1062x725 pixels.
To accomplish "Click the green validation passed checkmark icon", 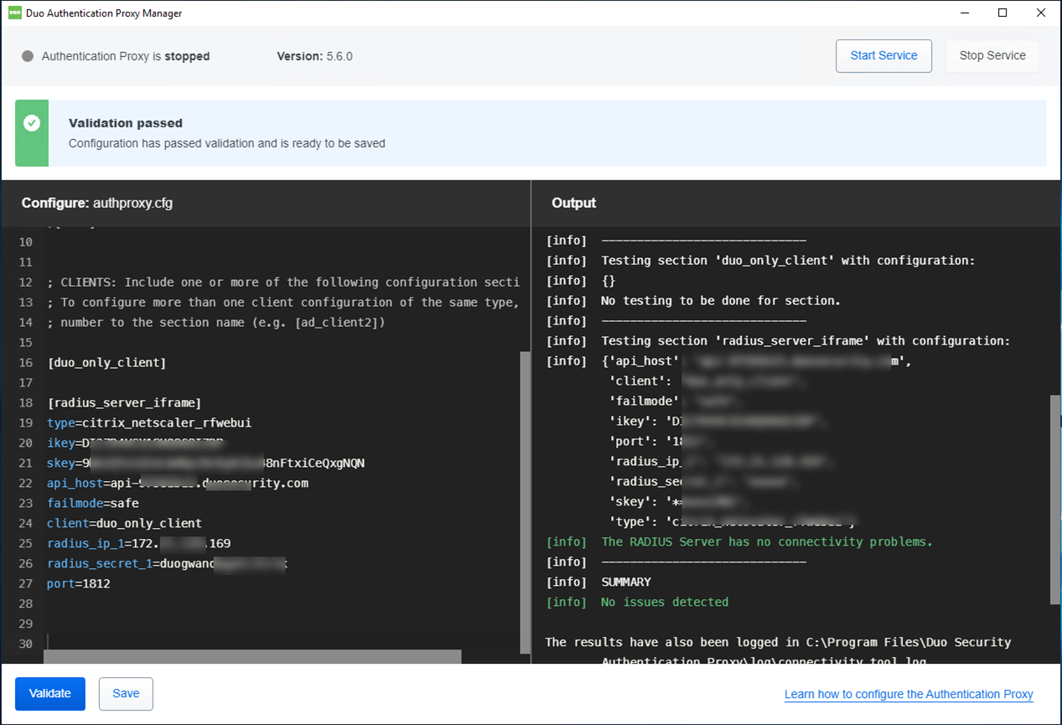I will click(x=32, y=123).
